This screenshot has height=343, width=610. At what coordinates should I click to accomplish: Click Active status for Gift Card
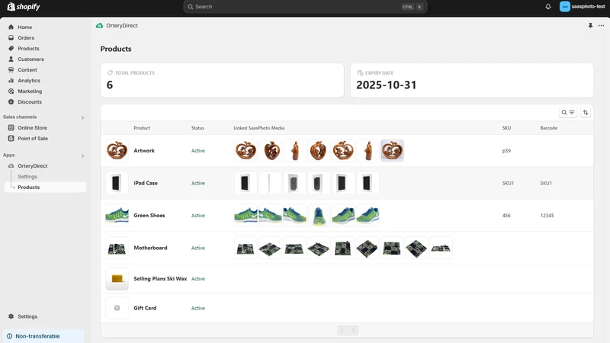click(198, 308)
